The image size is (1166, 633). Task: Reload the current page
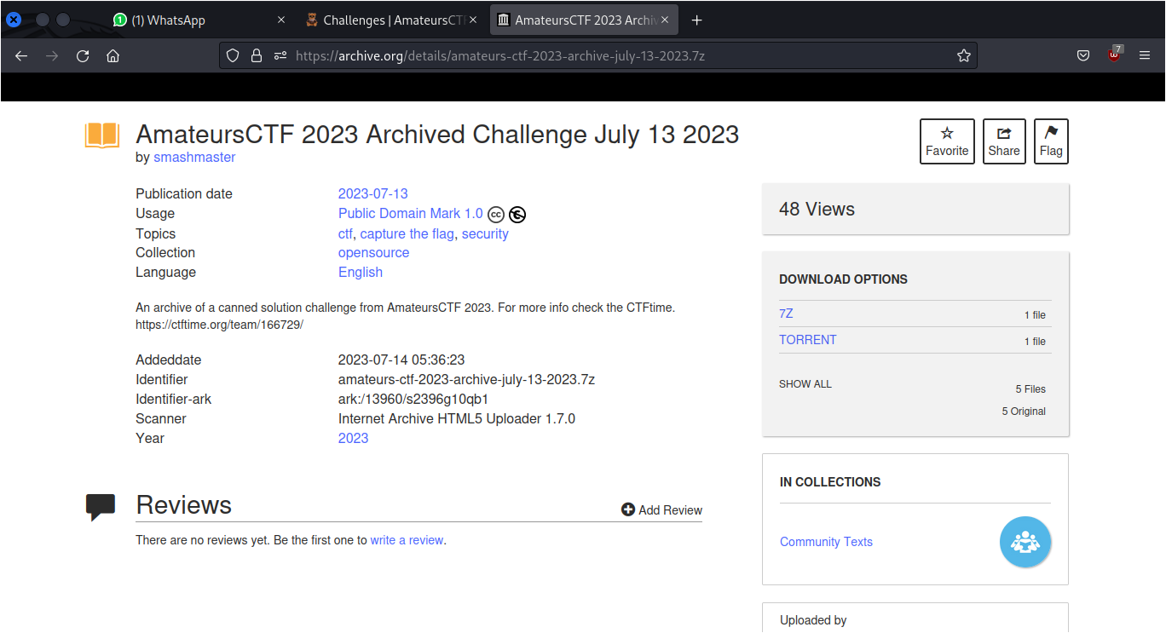[83, 56]
